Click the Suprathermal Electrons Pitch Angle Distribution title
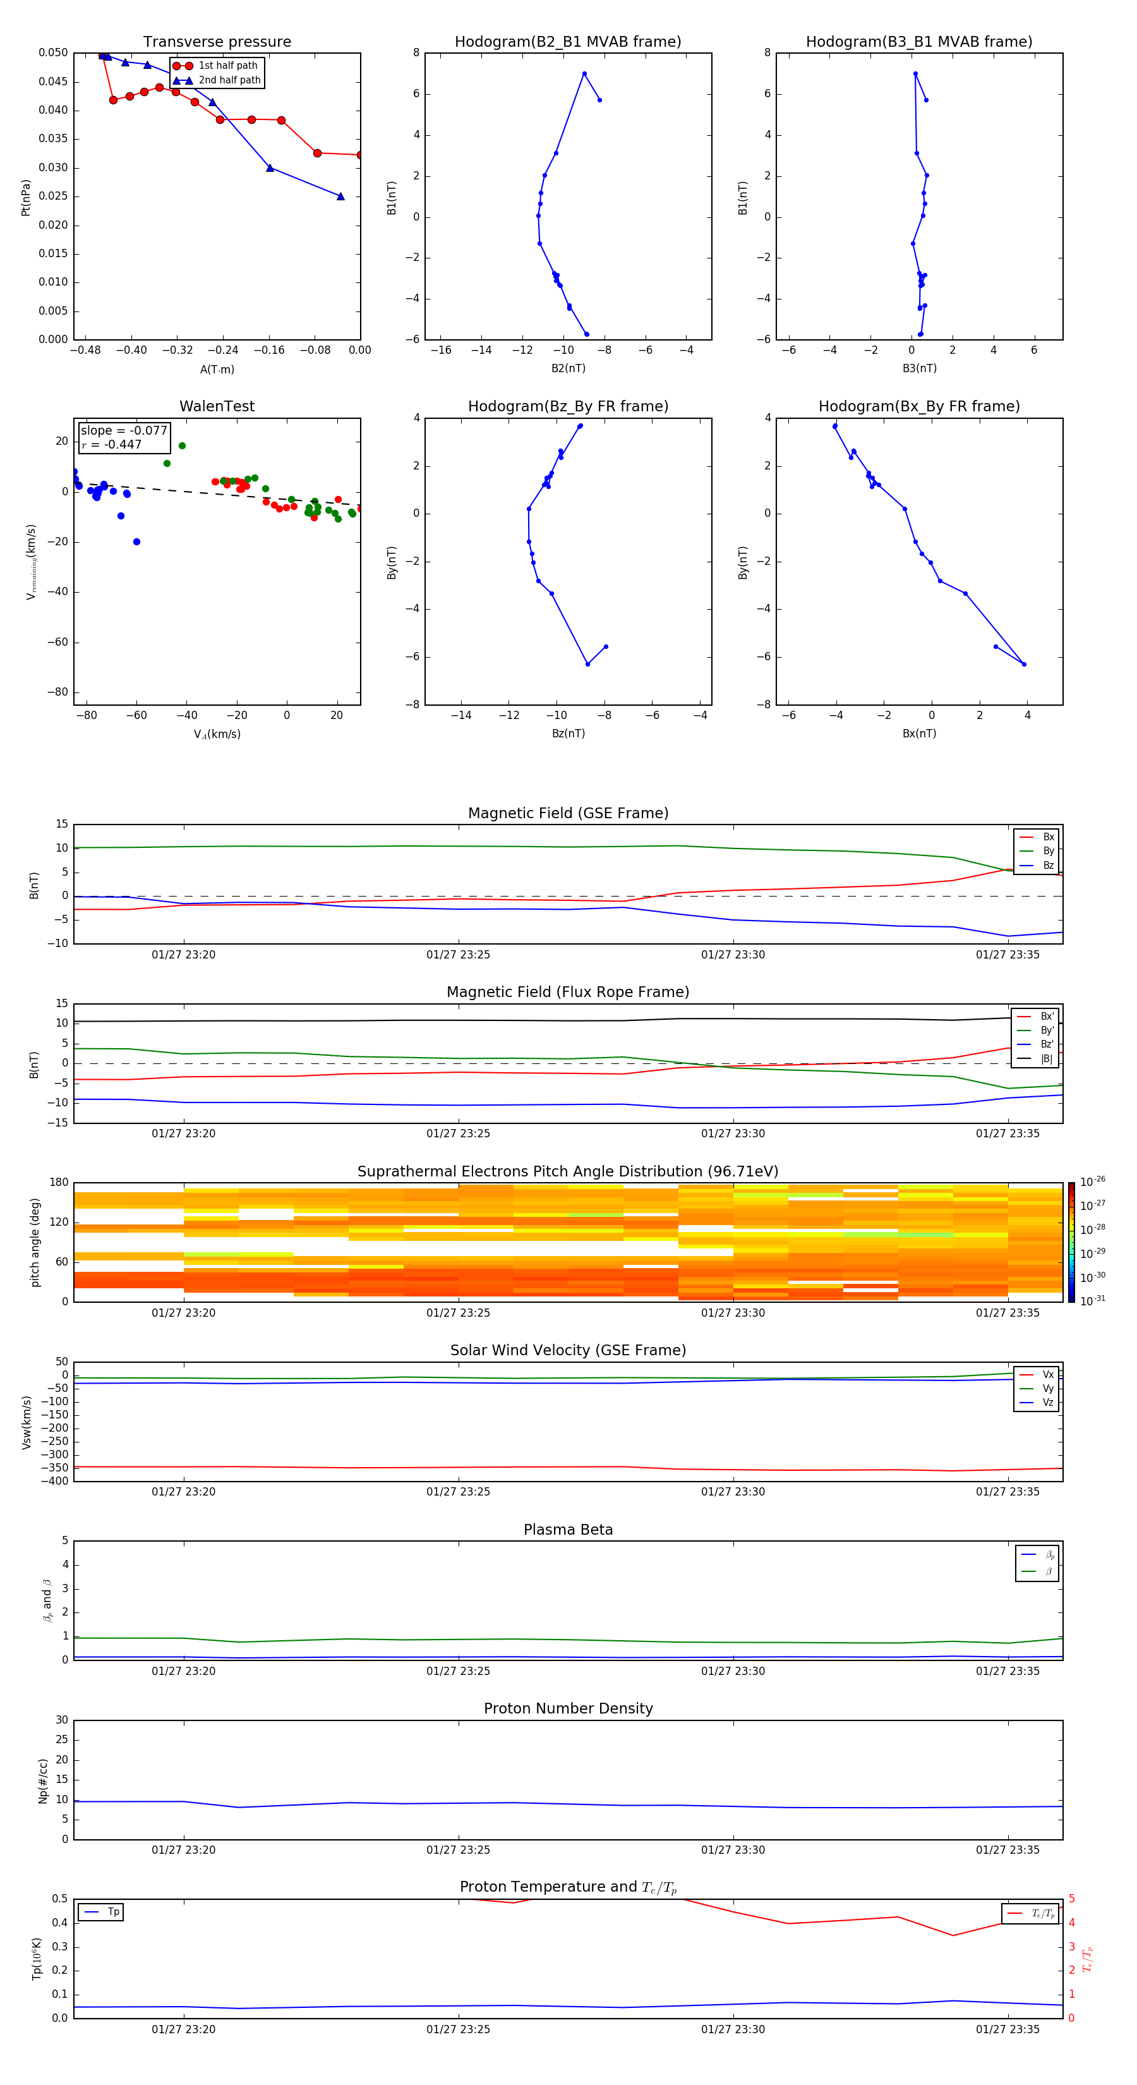This screenshot has width=1137, height=2085. 568,1171
